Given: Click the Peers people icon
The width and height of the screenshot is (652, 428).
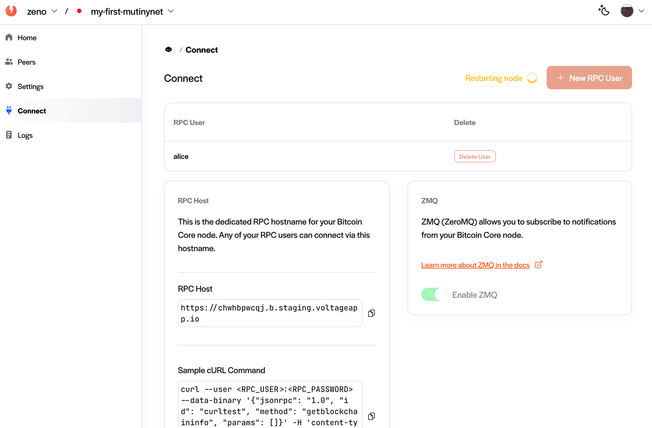Looking at the screenshot, I should point(9,62).
